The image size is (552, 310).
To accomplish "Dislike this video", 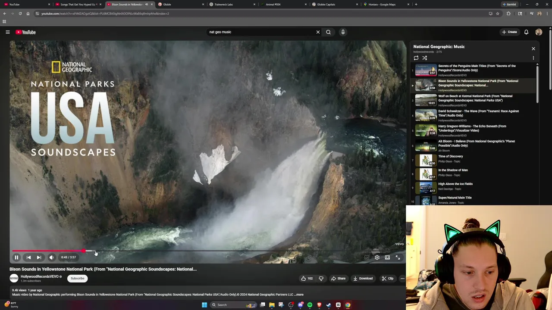I will click(321, 279).
